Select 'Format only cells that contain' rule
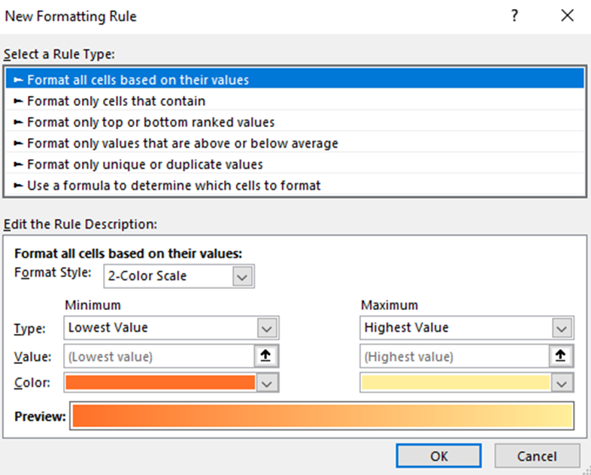Image resolution: width=591 pixels, height=475 pixels. (x=116, y=101)
